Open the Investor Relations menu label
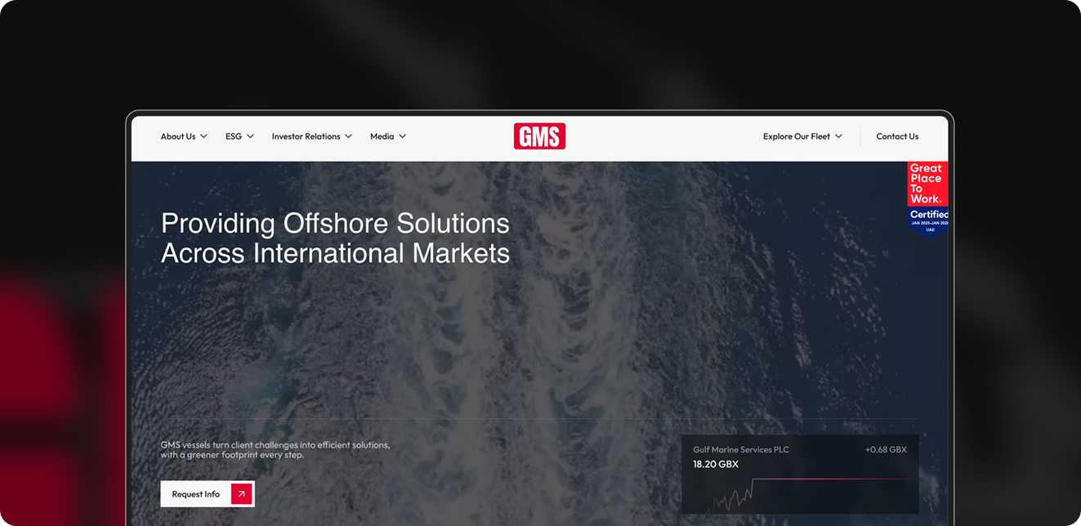The width and height of the screenshot is (1081, 526). [306, 136]
